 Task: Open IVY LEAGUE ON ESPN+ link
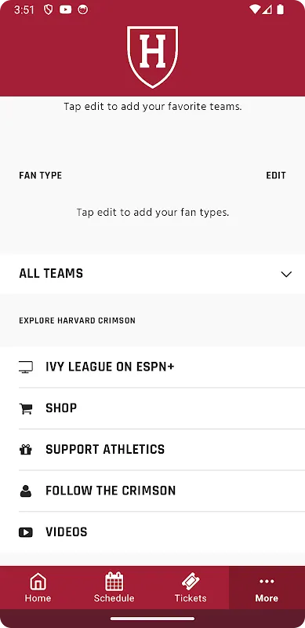coord(110,367)
